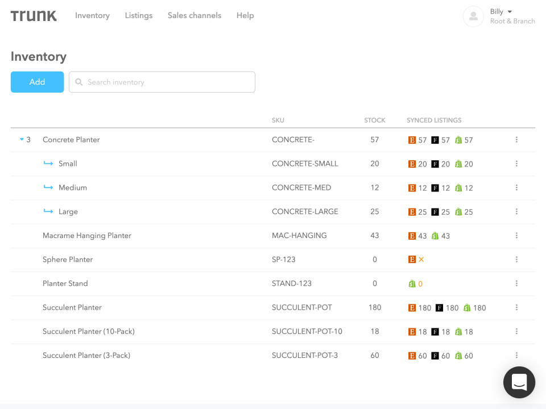
Task: Click Shopify icon in Macrame Hanging Planter row
Action: 435,236
